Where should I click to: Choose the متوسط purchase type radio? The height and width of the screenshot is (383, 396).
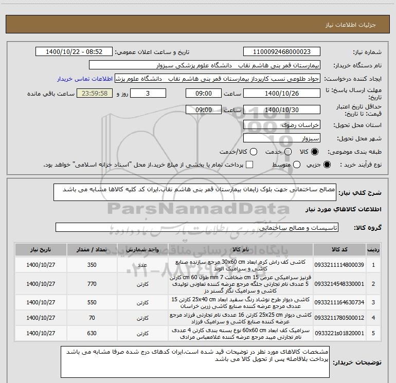click(x=297, y=165)
